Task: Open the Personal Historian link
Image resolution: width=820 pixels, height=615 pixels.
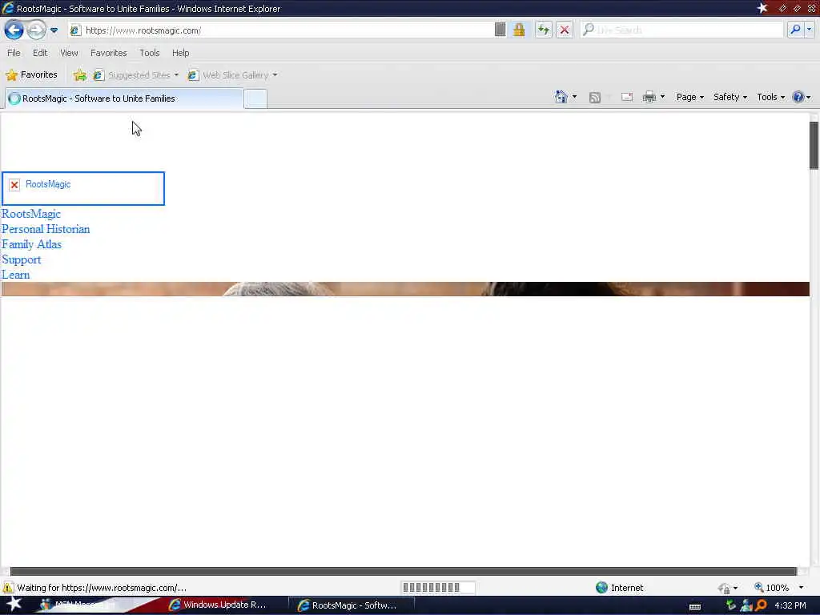Action: [46, 229]
